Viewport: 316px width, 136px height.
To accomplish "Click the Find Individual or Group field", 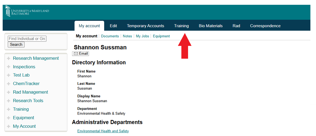I will click(x=27, y=39).
